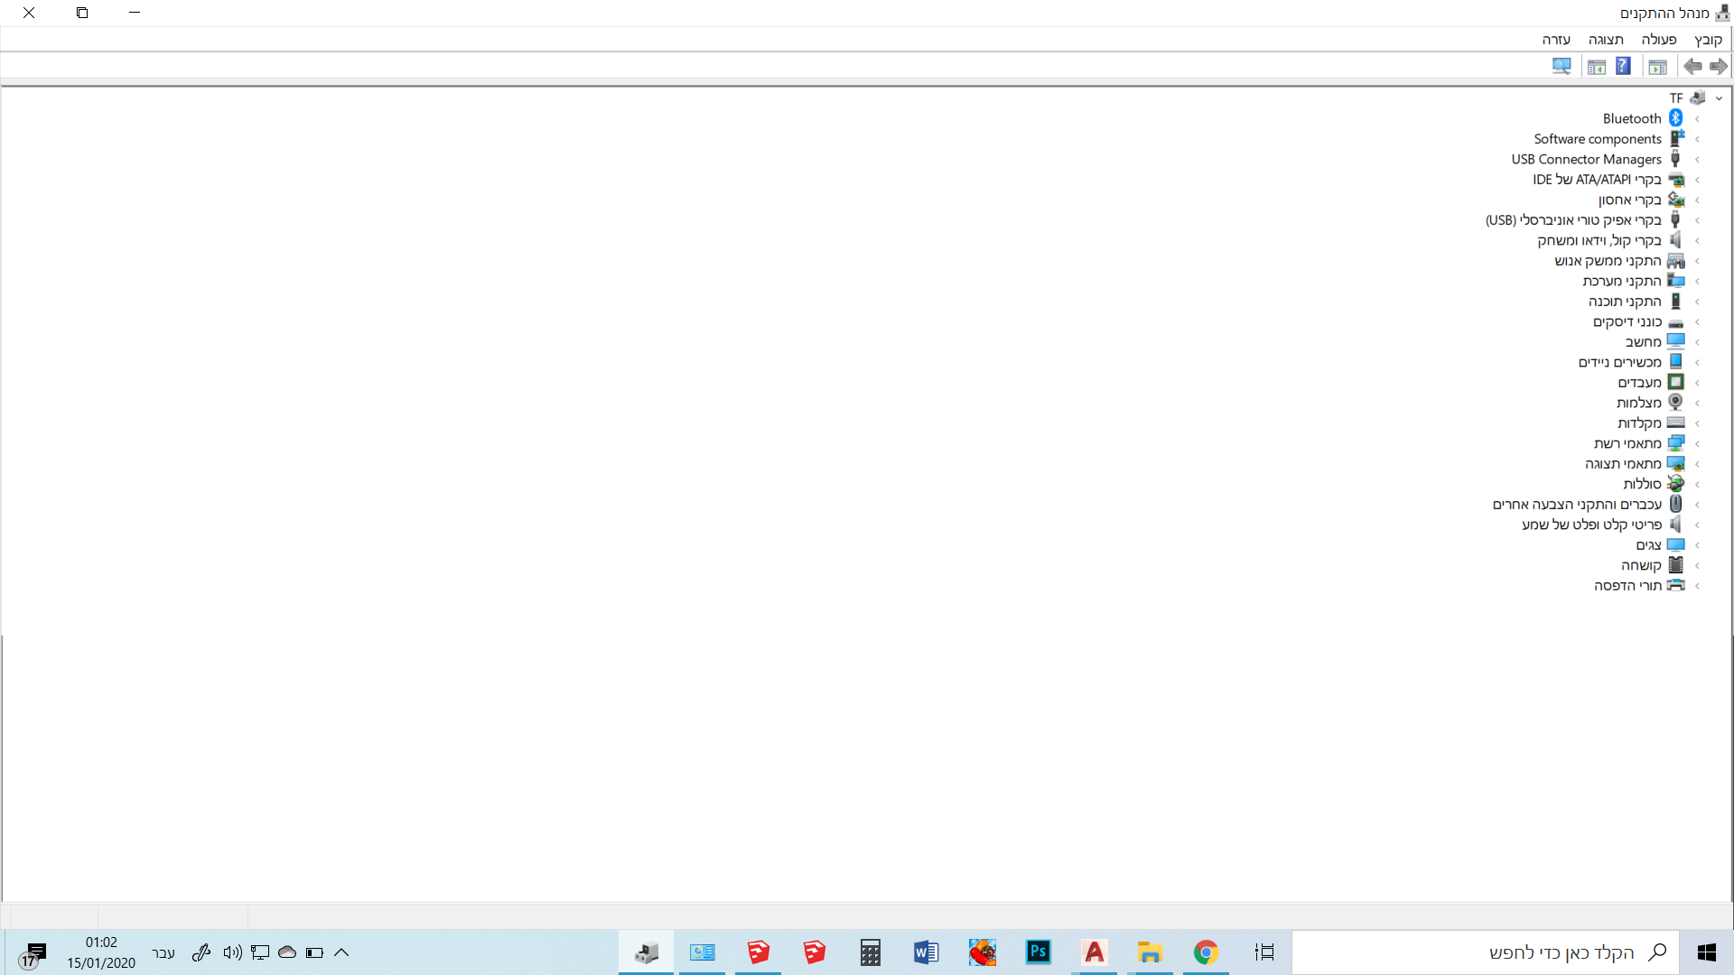Image resolution: width=1734 pixels, height=975 pixels.
Task: Expand the מתאמי רשת network adapters node
Action: click(x=1698, y=443)
